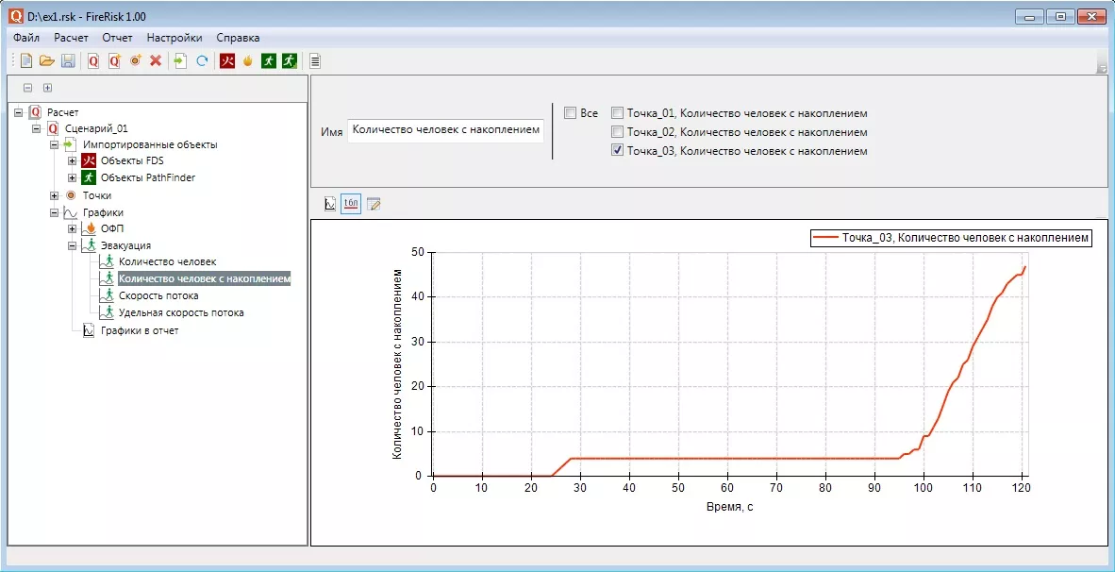
Task: Open the Настройки menu
Action: coord(175,38)
